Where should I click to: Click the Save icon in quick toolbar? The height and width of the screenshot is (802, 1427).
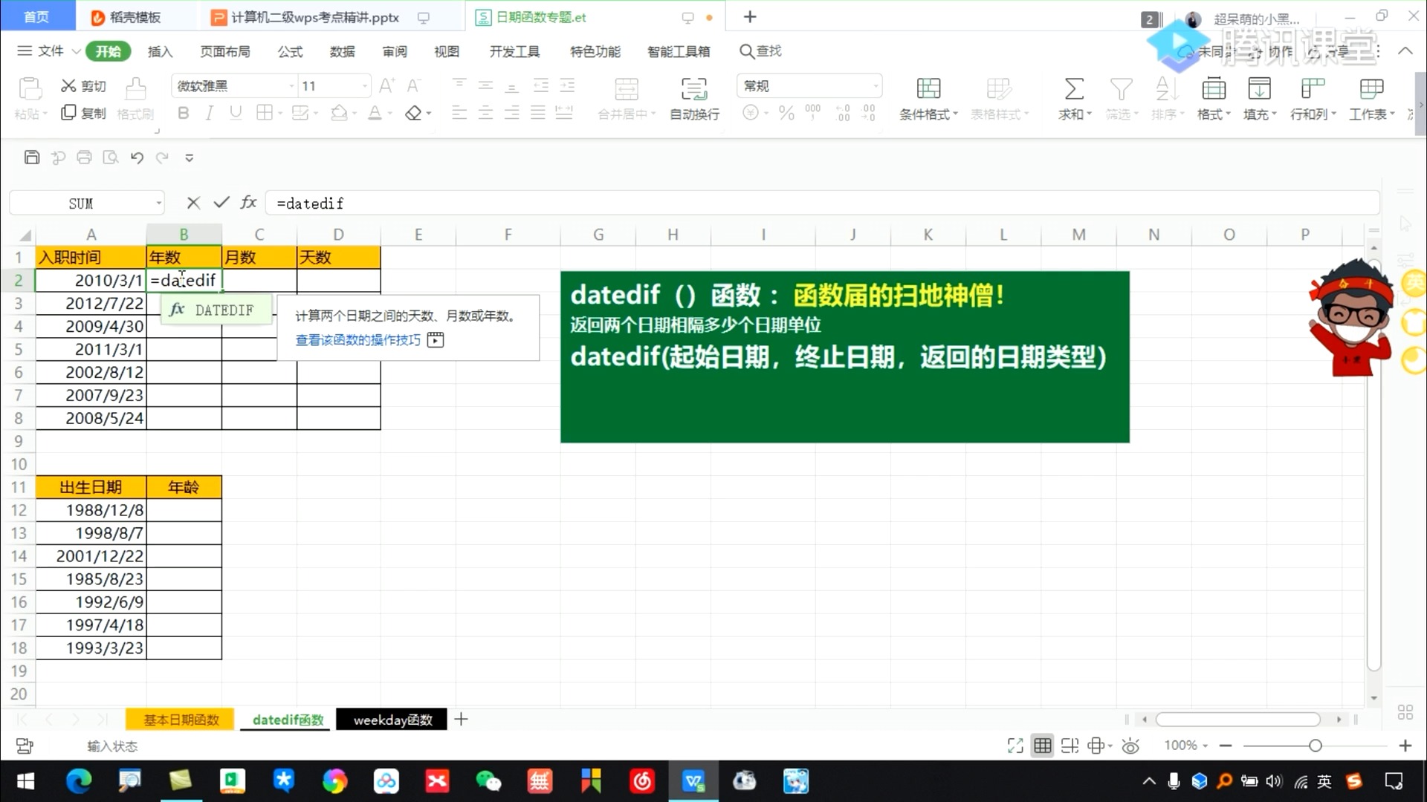(31, 157)
